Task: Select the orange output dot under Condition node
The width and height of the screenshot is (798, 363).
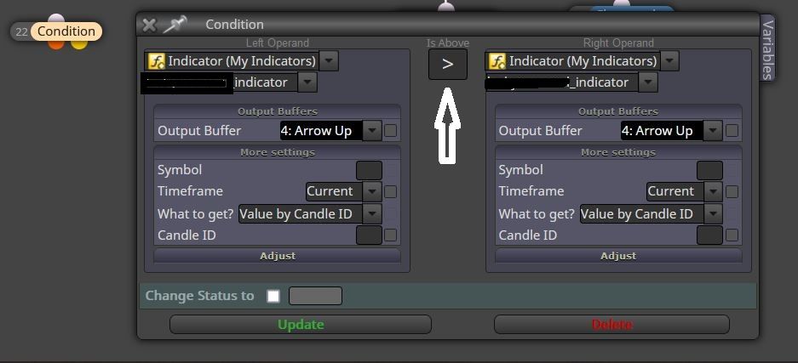Action: (x=56, y=44)
